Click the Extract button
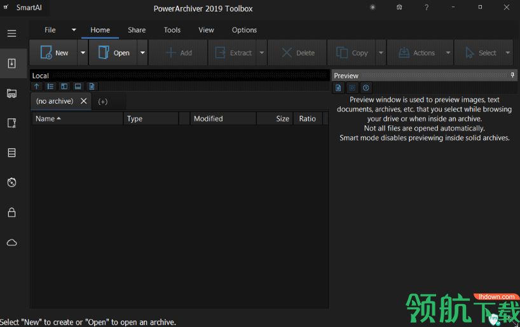The height and width of the screenshot is (327, 520). point(233,52)
